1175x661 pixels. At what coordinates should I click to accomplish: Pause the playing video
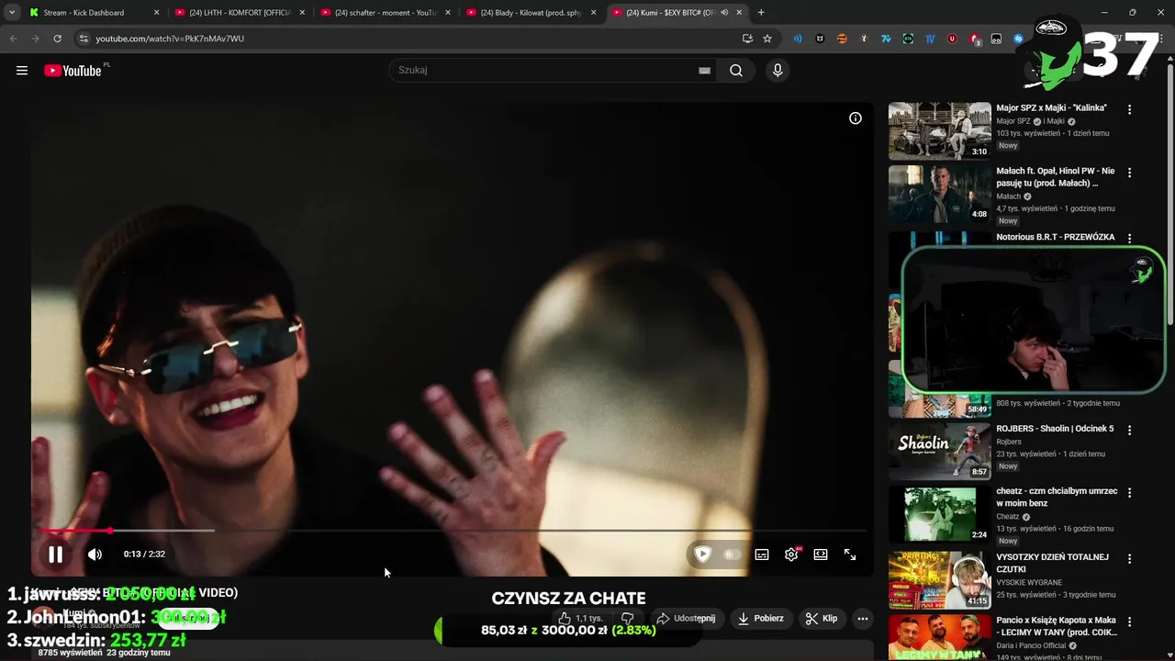(55, 555)
